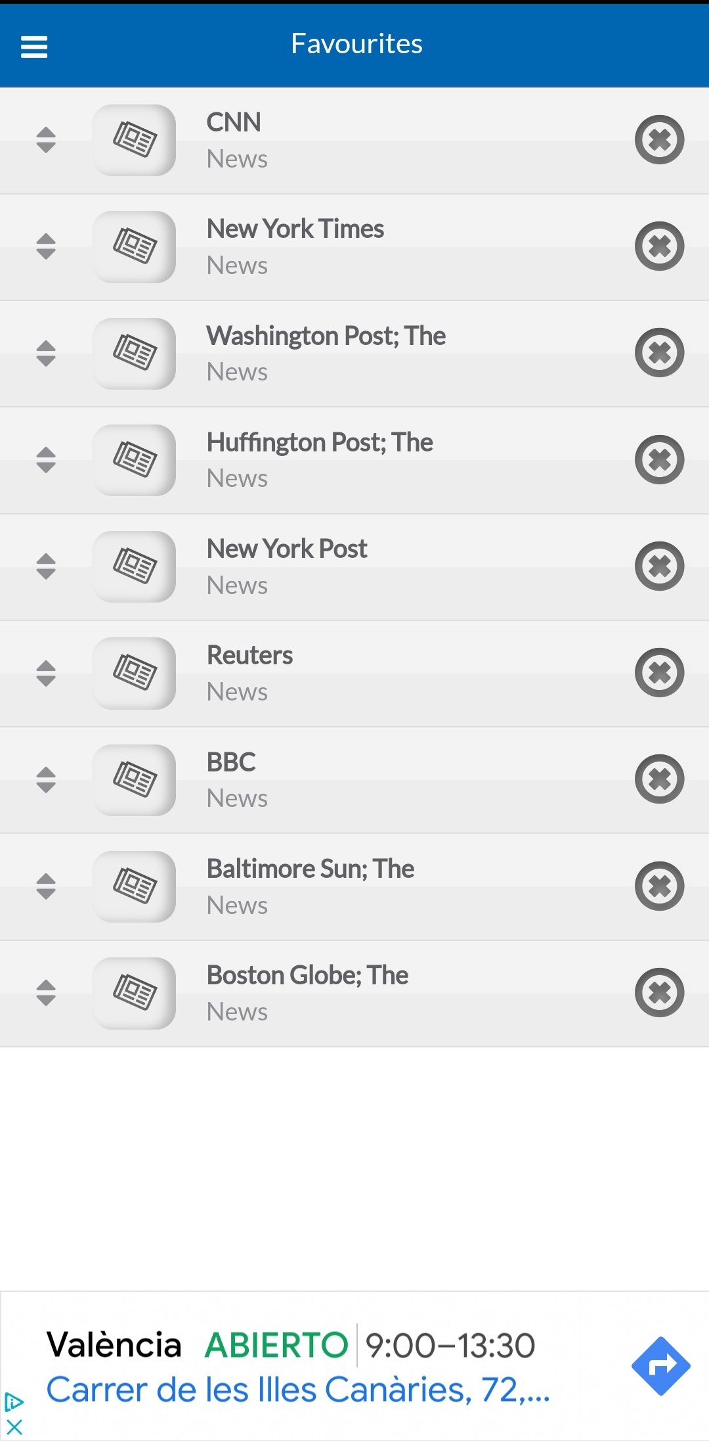Delete Washington Post favourite entry

(x=659, y=353)
